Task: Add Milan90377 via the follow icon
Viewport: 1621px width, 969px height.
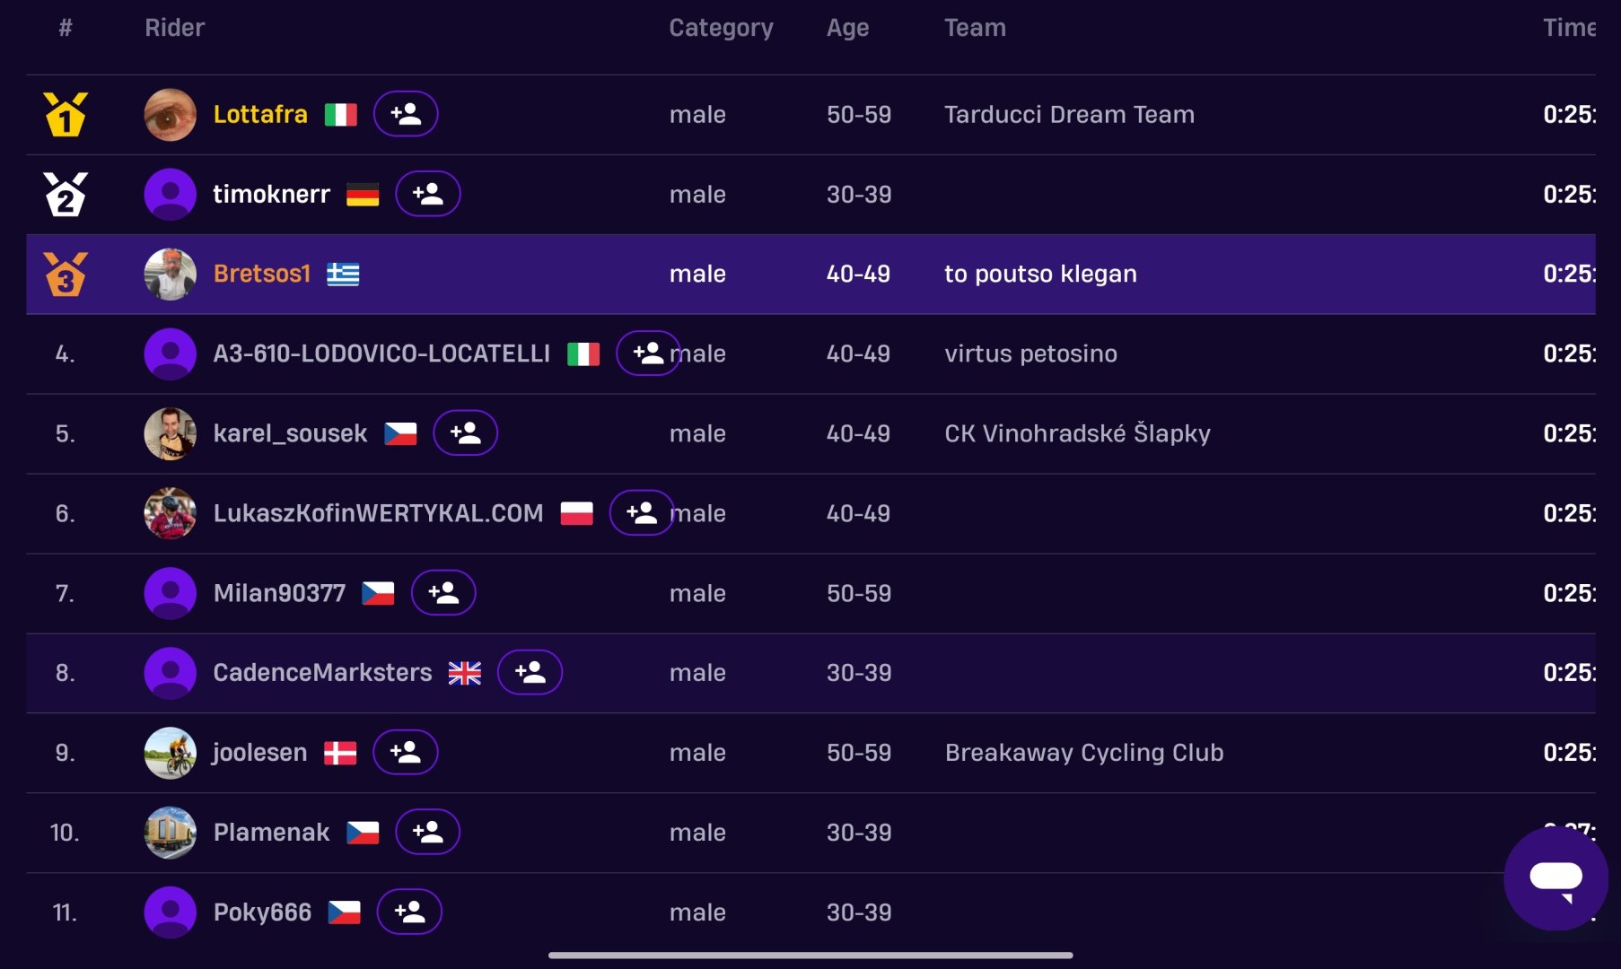Action: [x=443, y=593]
